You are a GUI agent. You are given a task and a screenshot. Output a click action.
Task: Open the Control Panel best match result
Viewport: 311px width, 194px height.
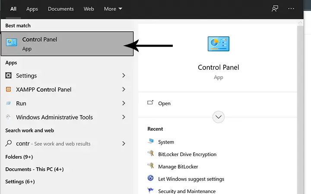click(x=67, y=44)
